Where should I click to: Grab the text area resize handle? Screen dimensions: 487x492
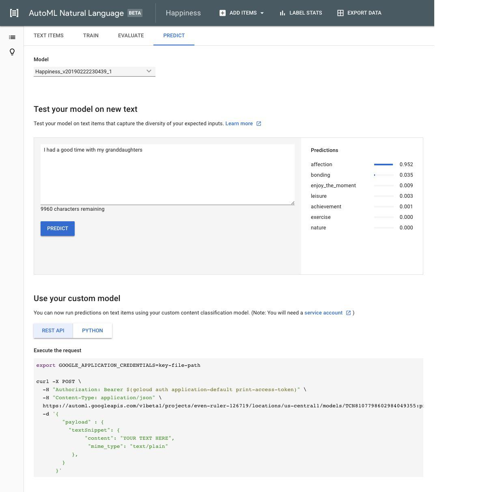(x=292, y=202)
